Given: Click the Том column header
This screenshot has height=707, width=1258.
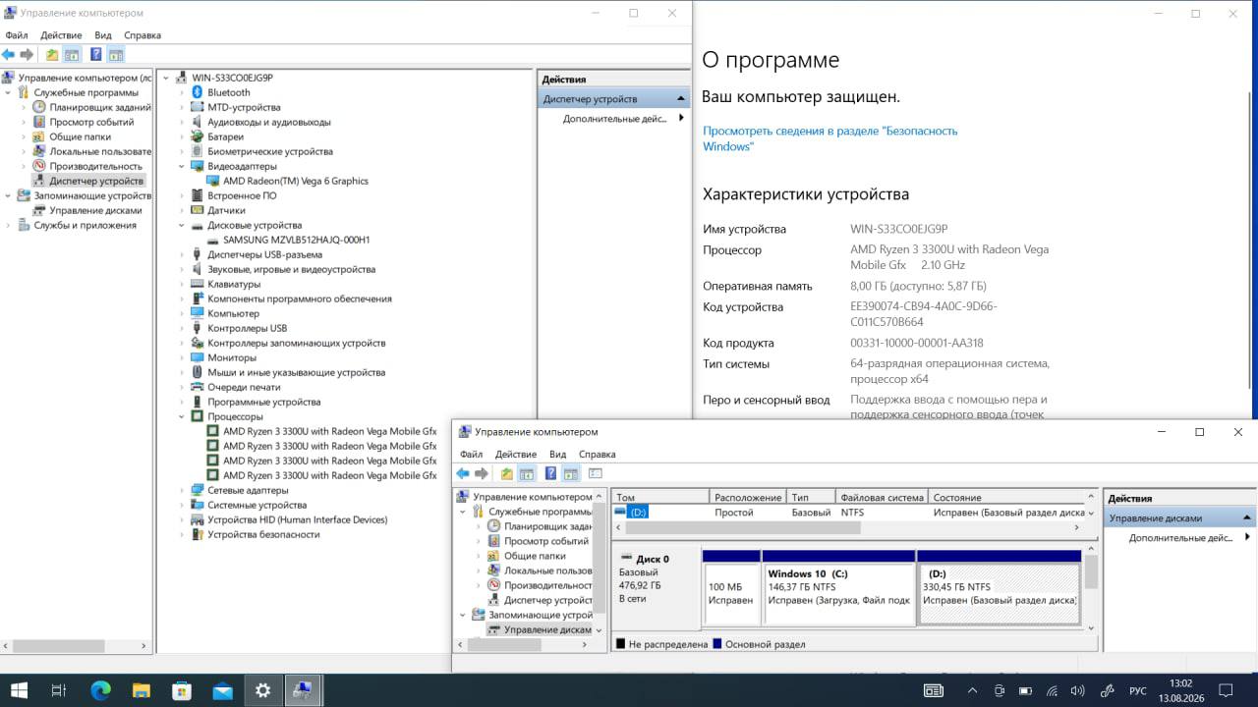Looking at the screenshot, I should click(659, 498).
